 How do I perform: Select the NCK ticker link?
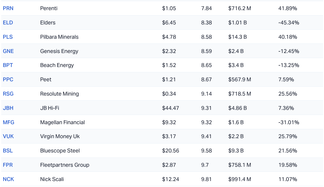(x=8, y=179)
